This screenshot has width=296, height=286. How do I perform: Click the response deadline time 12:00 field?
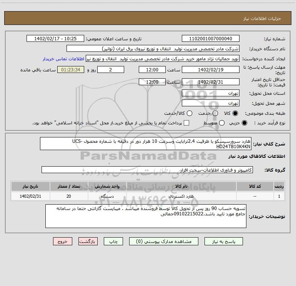(x=152, y=69)
